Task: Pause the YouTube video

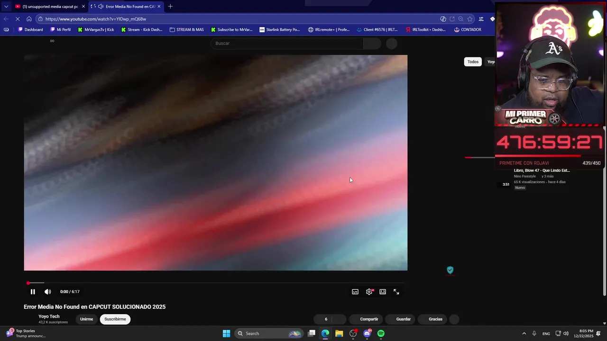Action: [x=33, y=292]
